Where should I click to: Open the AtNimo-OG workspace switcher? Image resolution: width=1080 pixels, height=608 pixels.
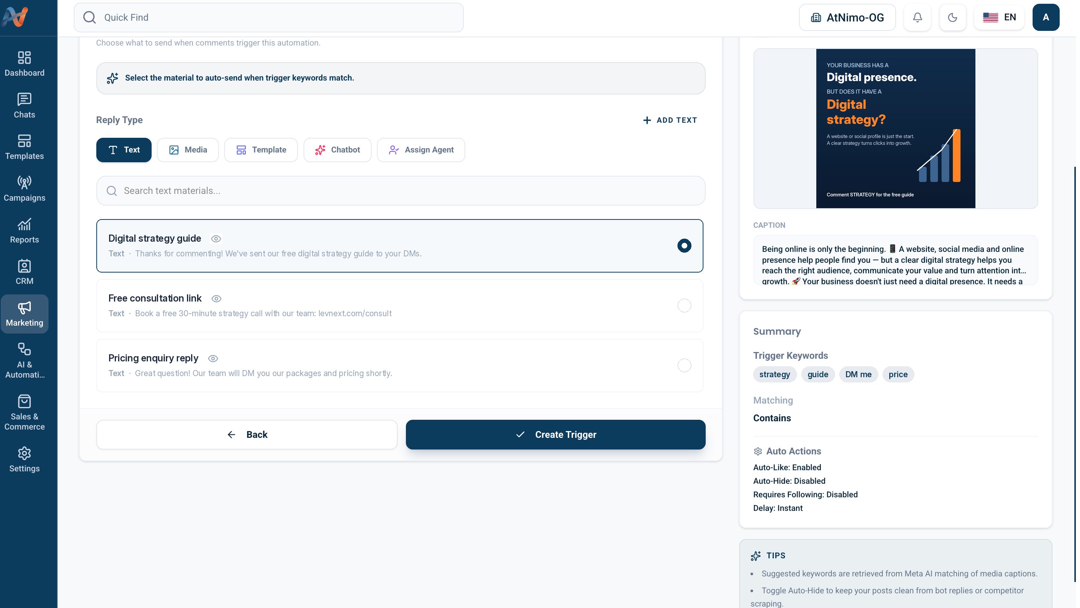[x=847, y=17]
